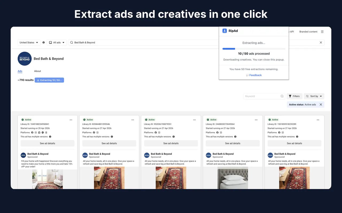Click Instagram platform icon on ad 820844801095546
The height and width of the screenshot is (213, 342).
click(x=98, y=132)
